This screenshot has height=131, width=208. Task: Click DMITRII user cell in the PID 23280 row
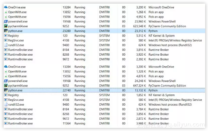(x=104, y=31)
